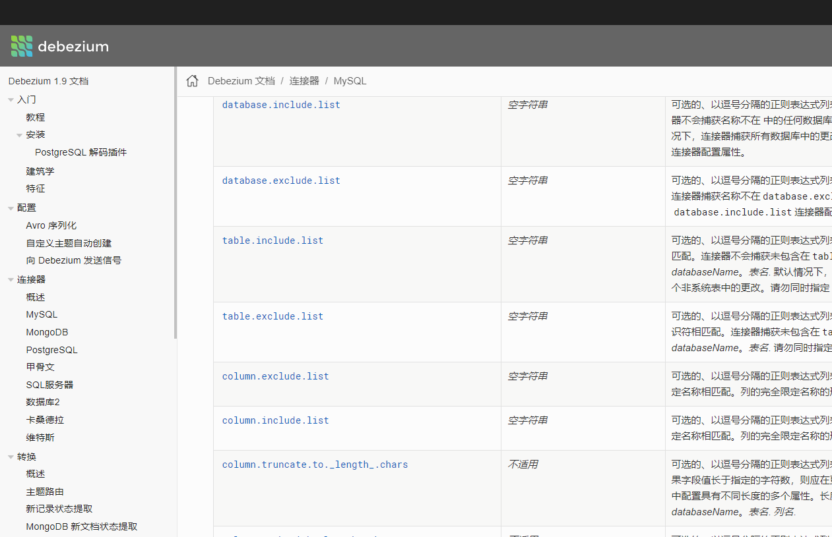This screenshot has height=537, width=832.
Task: Collapse the 连接器 section arrow
Action: point(11,280)
